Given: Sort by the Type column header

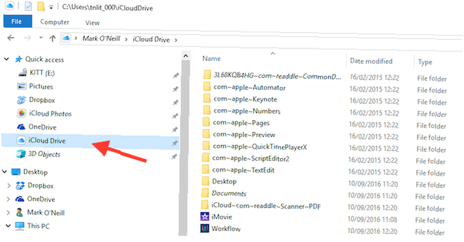Looking at the screenshot, I should 425,62.
